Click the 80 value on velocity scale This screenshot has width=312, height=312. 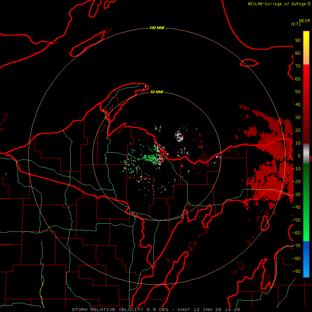(298, 53)
